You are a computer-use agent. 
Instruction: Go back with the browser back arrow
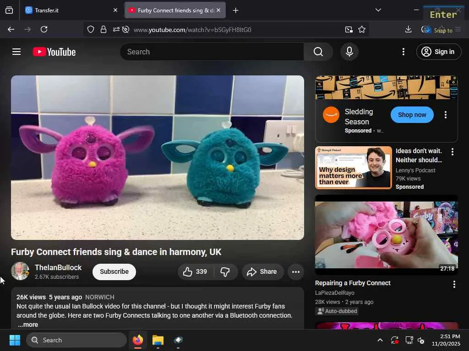coord(11,29)
